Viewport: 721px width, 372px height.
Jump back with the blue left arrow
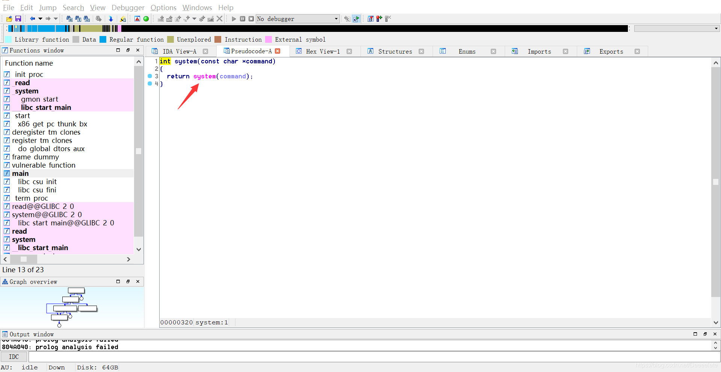pos(33,19)
